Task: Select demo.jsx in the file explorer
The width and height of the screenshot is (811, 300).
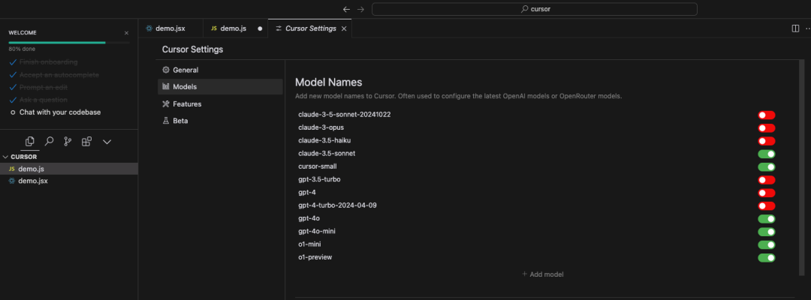Action: pyautogui.click(x=69, y=181)
